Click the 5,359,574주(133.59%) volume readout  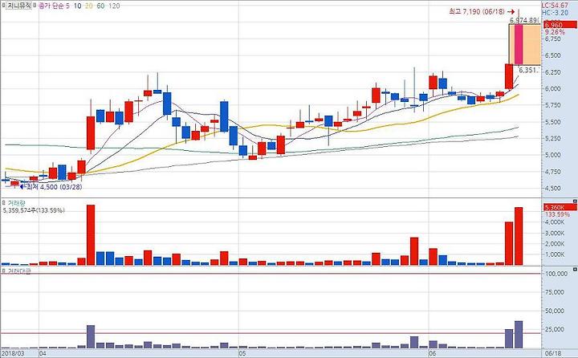(34, 210)
